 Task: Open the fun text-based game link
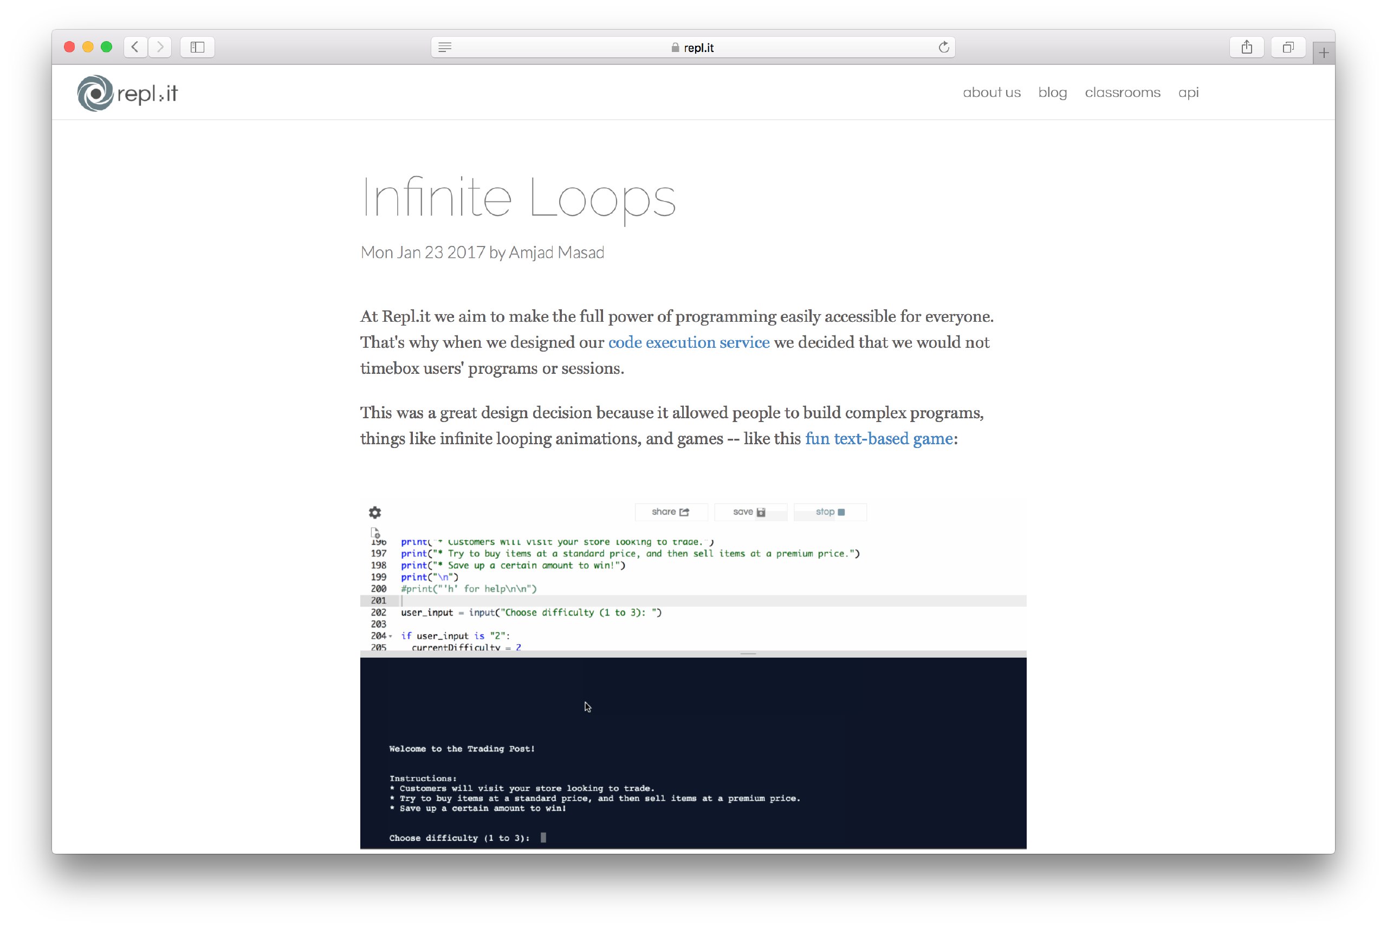879,439
